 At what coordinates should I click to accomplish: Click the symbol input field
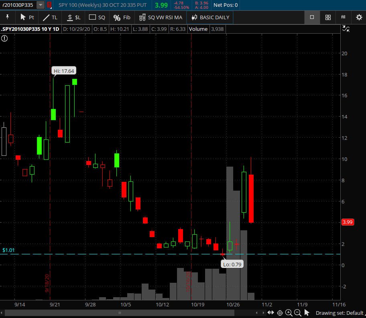pyautogui.click(x=18, y=5)
